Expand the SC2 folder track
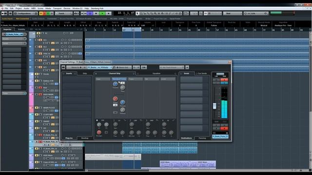The image size is (312, 175). pos(30,47)
